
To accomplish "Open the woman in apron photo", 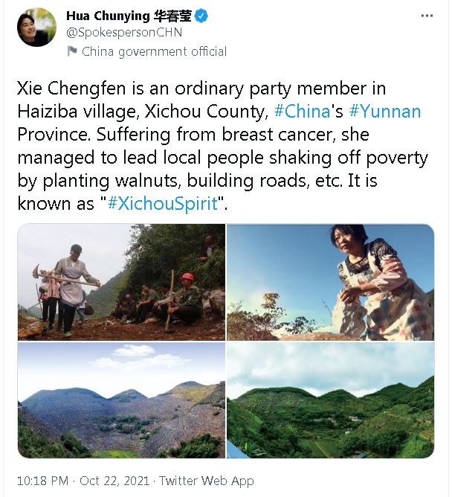I will click(330, 282).
